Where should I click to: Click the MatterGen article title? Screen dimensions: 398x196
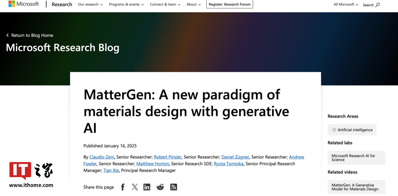(x=186, y=111)
